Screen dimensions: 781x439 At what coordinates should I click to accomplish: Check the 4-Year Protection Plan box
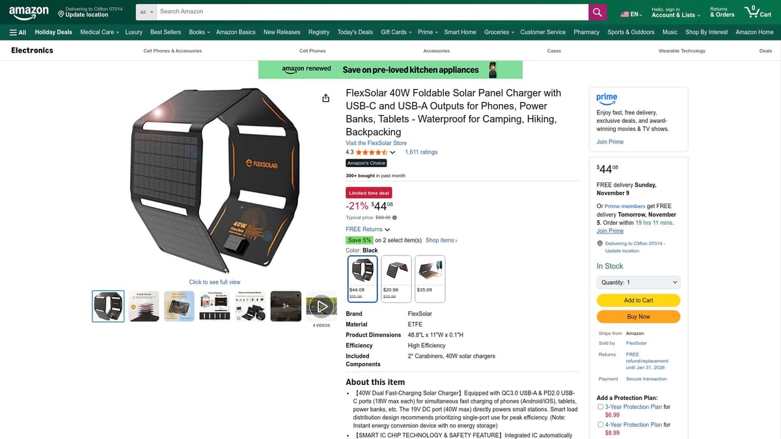[601, 425]
